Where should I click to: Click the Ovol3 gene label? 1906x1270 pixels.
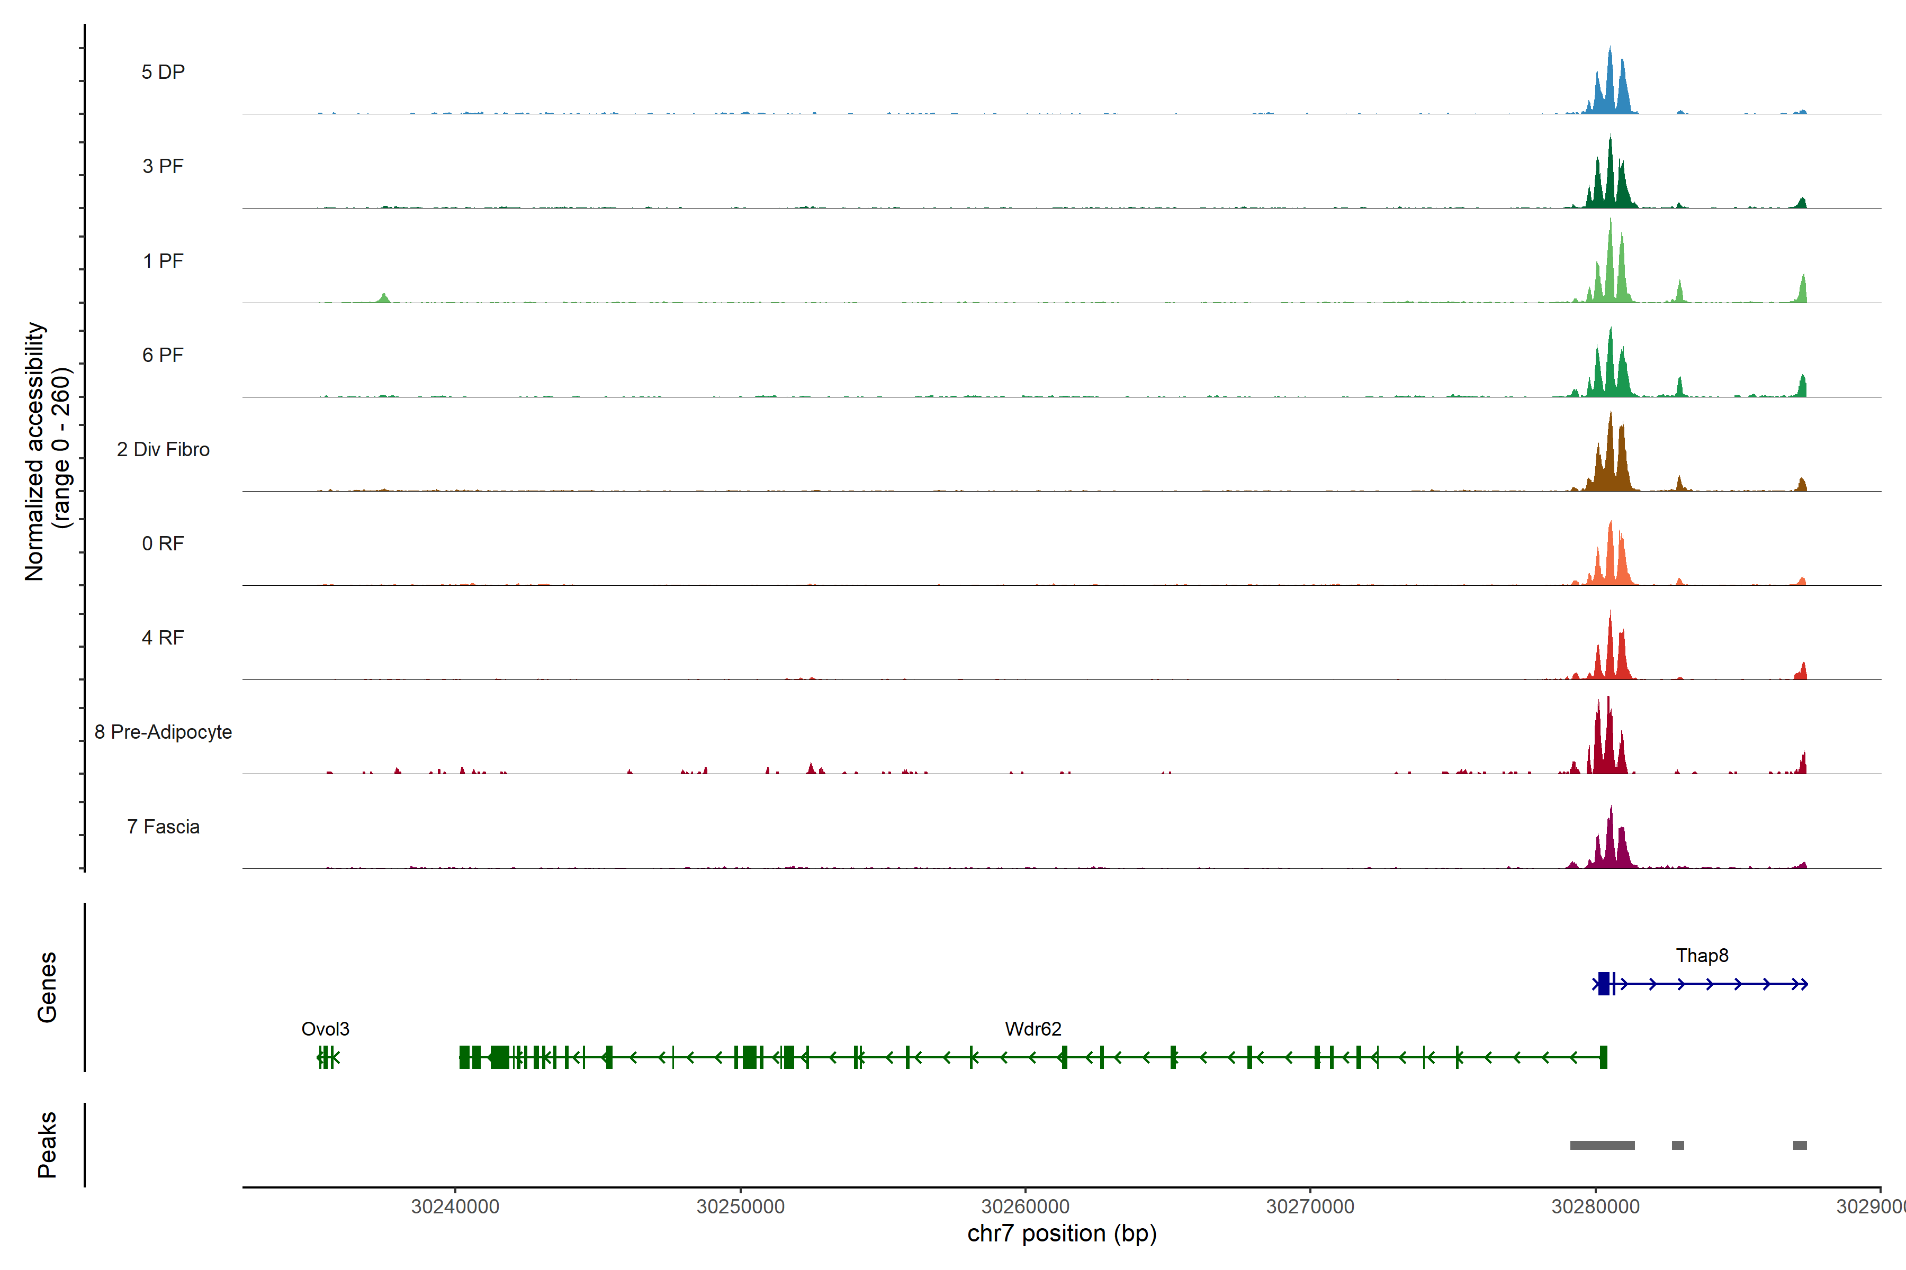(325, 1029)
